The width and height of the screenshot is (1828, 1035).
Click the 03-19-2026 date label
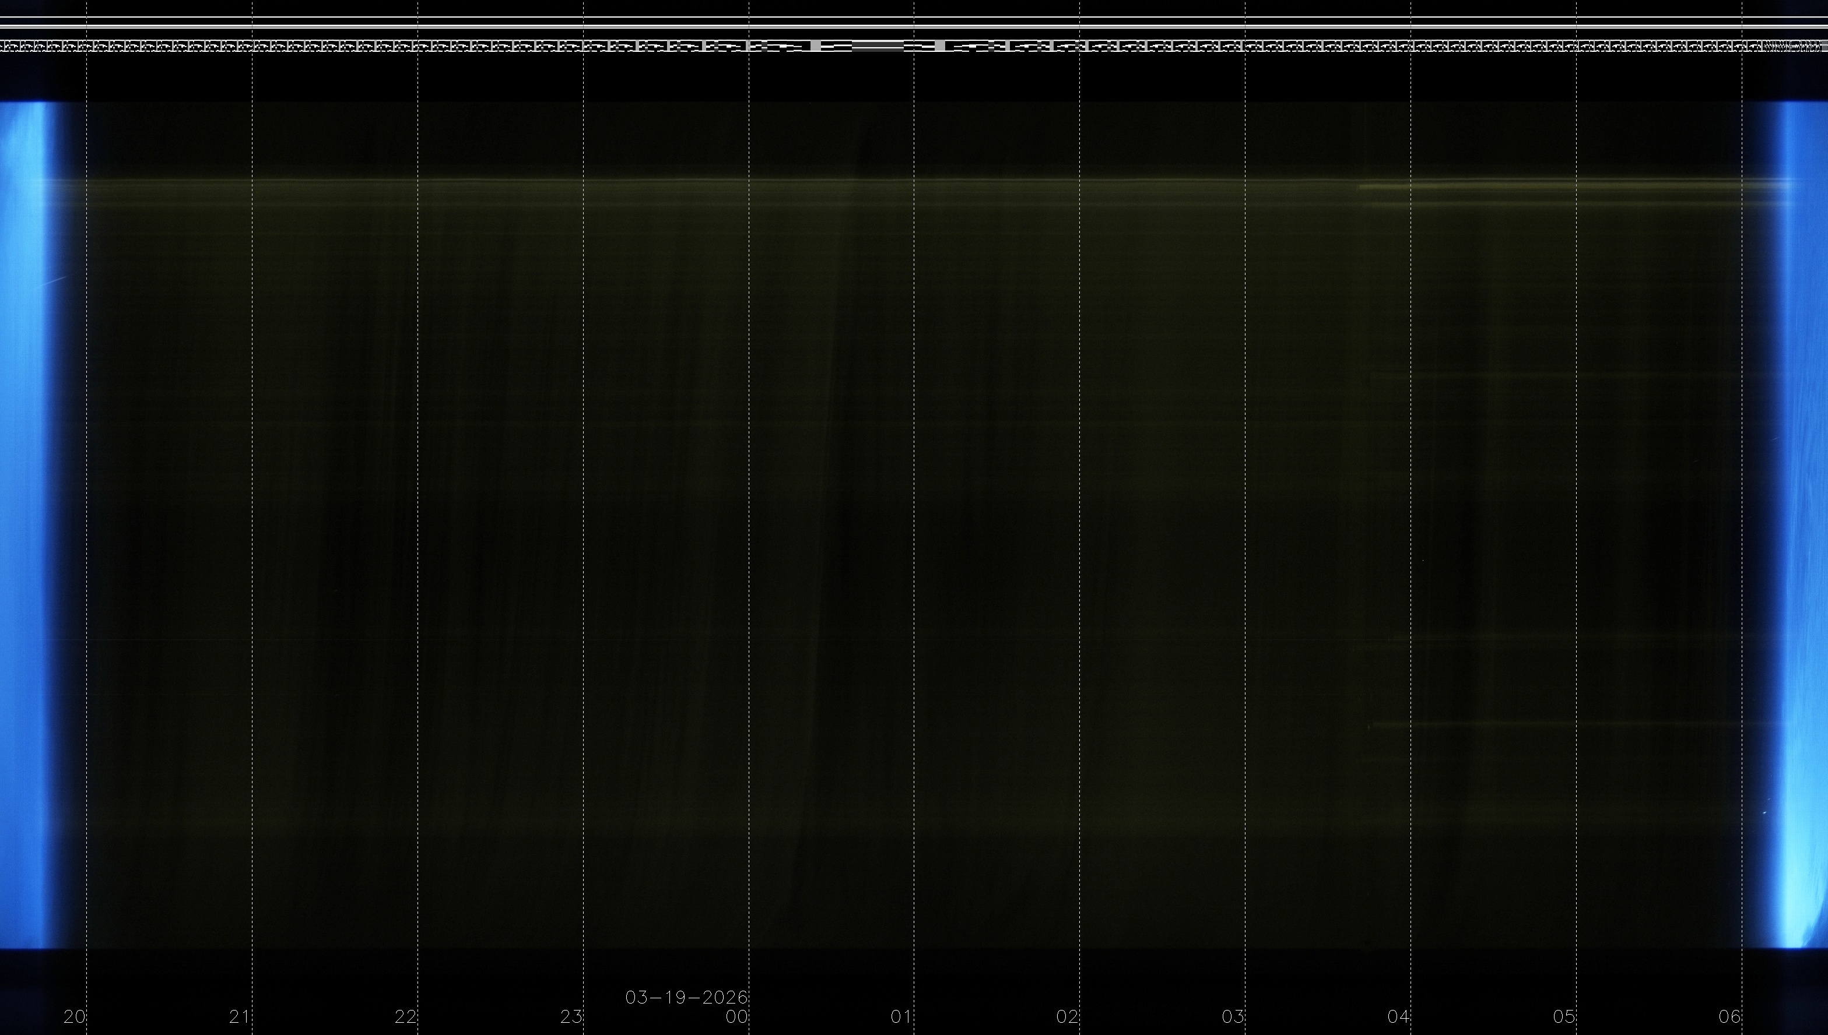[x=686, y=997]
